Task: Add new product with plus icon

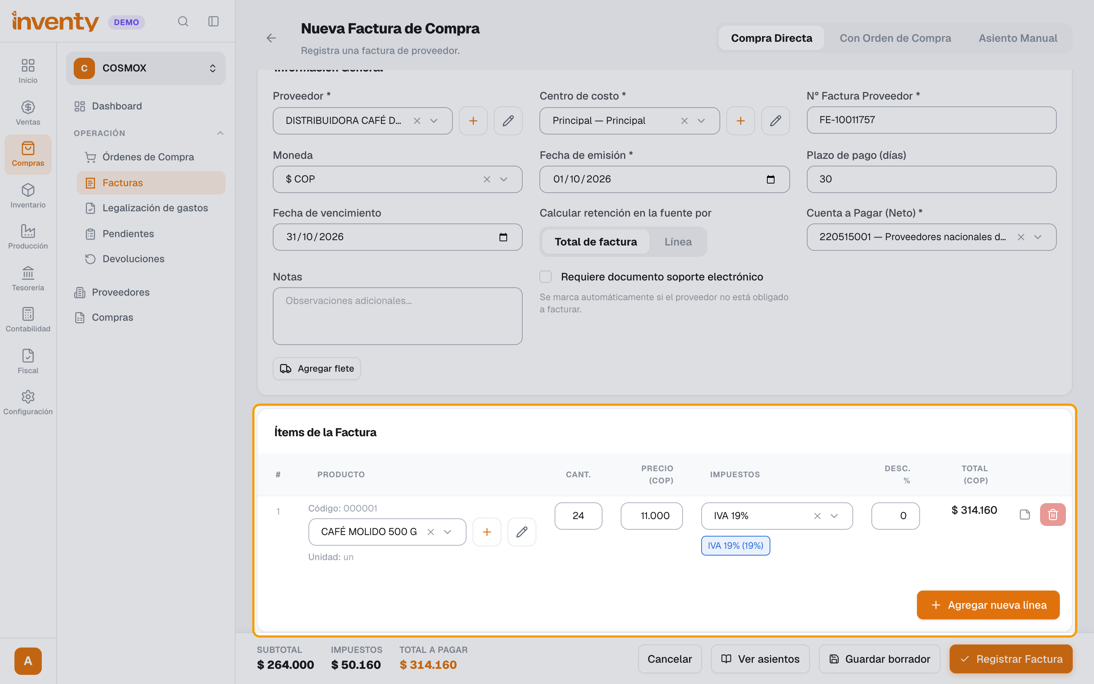Action: pos(487,532)
